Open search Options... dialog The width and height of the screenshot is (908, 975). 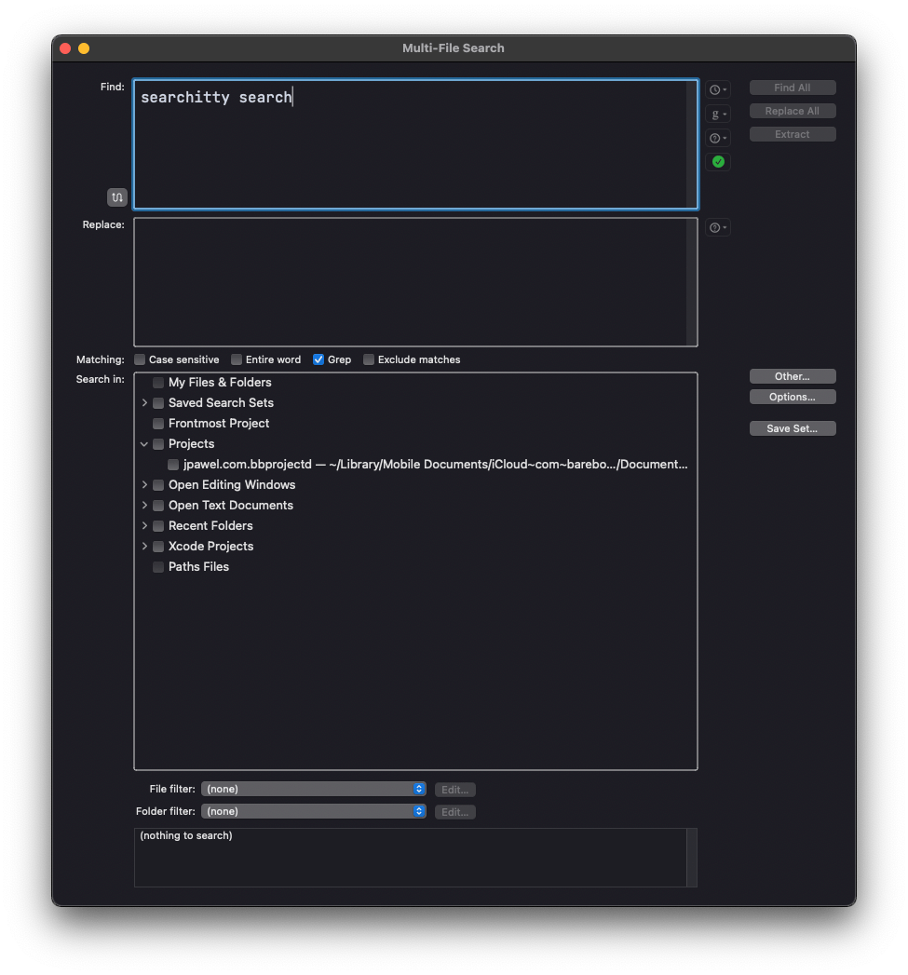tap(793, 397)
